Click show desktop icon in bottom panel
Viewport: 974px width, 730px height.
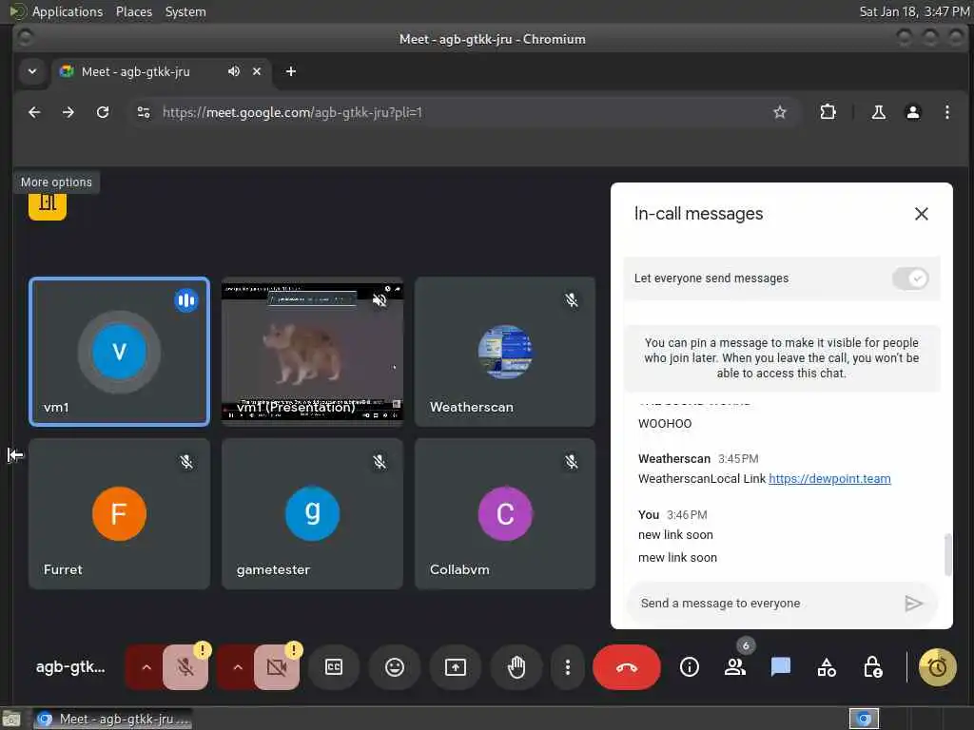[11, 720]
